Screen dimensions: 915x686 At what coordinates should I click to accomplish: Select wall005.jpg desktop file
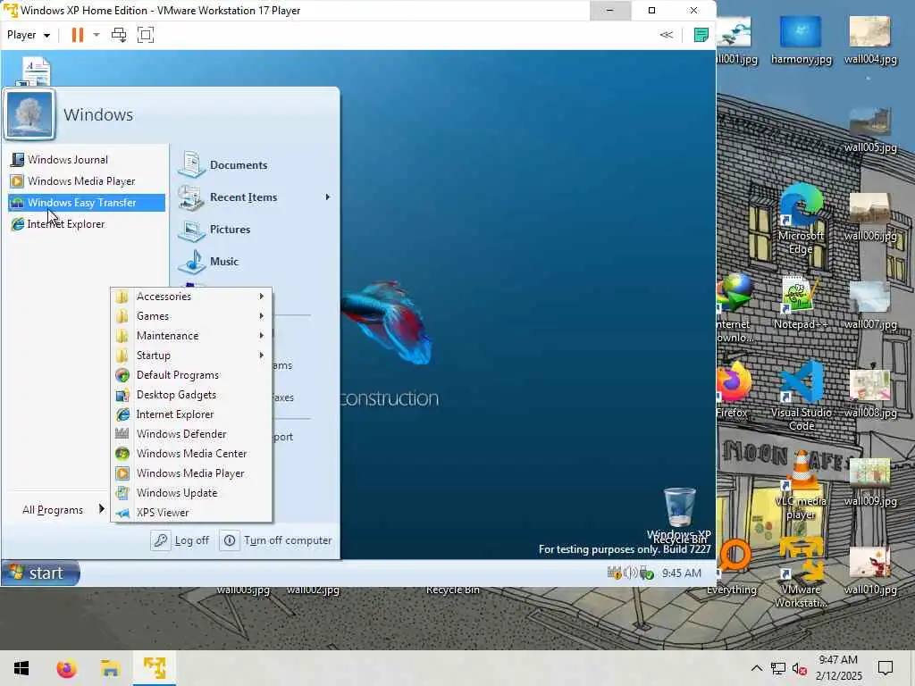tap(870, 130)
